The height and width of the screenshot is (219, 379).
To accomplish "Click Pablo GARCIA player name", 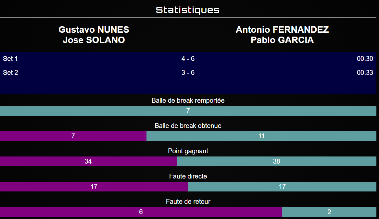I will (x=282, y=40).
